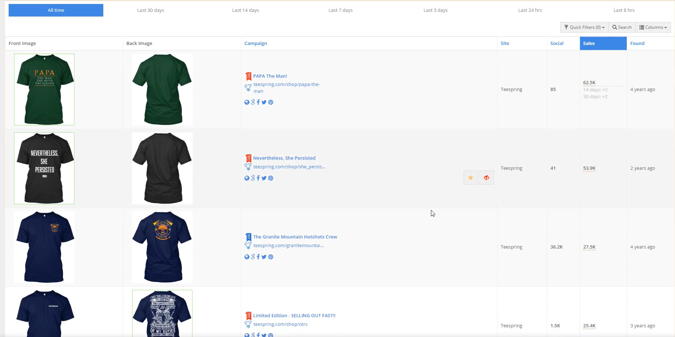Image resolution: width=675 pixels, height=337 pixels.
Task: Star the Nevertheless, She Persisted campaign
Action: 471,177
